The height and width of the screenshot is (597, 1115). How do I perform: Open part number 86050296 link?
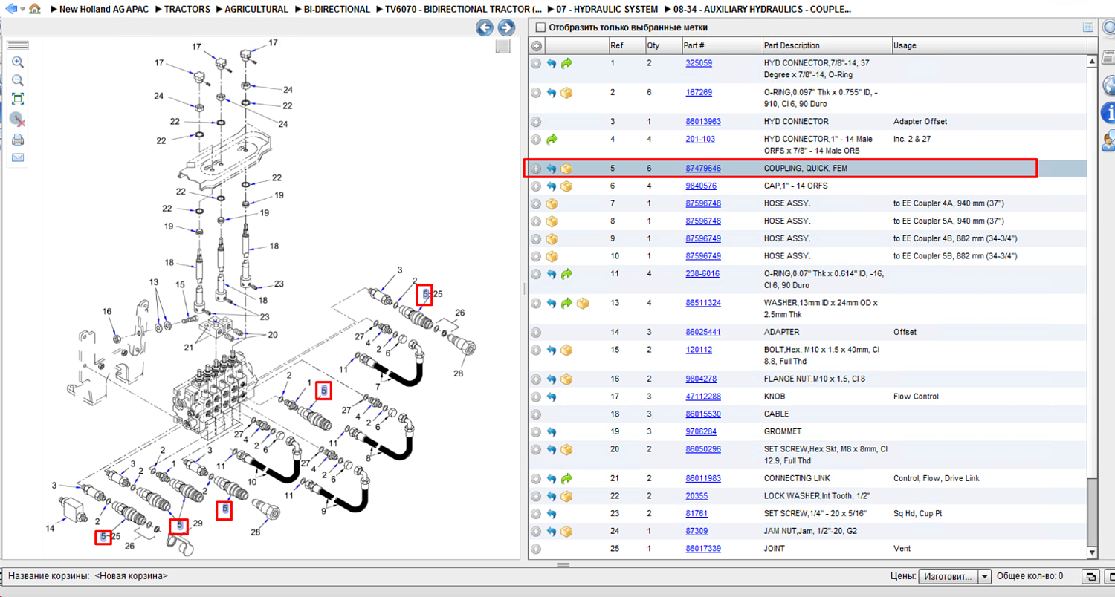click(703, 449)
